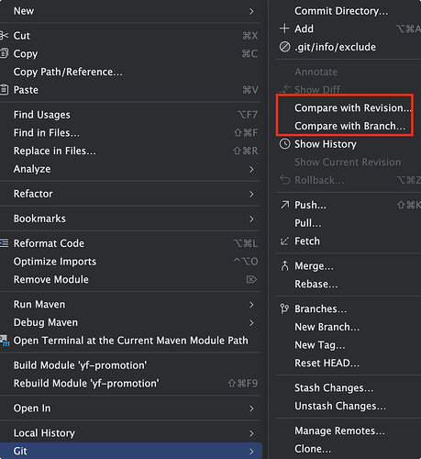Expand the Refactor submenu chevron
This screenshot has height=459, width=421.
(x=251, y=194)
